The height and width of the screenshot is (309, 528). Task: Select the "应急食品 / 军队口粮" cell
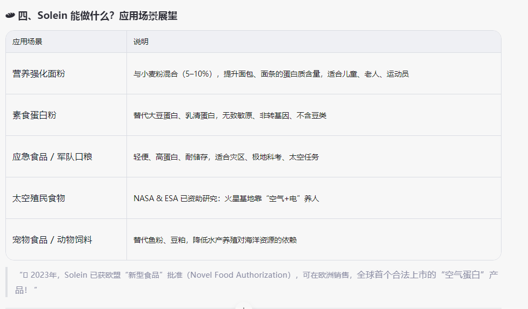click(66, 157)
